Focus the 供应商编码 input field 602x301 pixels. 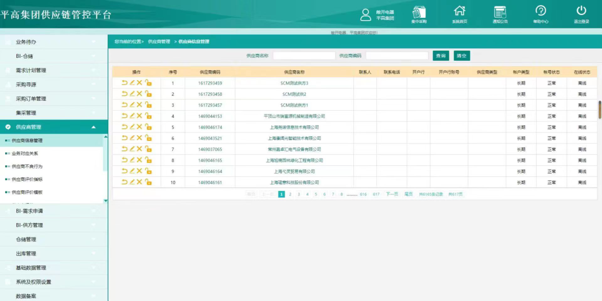[x=397, y=56]
